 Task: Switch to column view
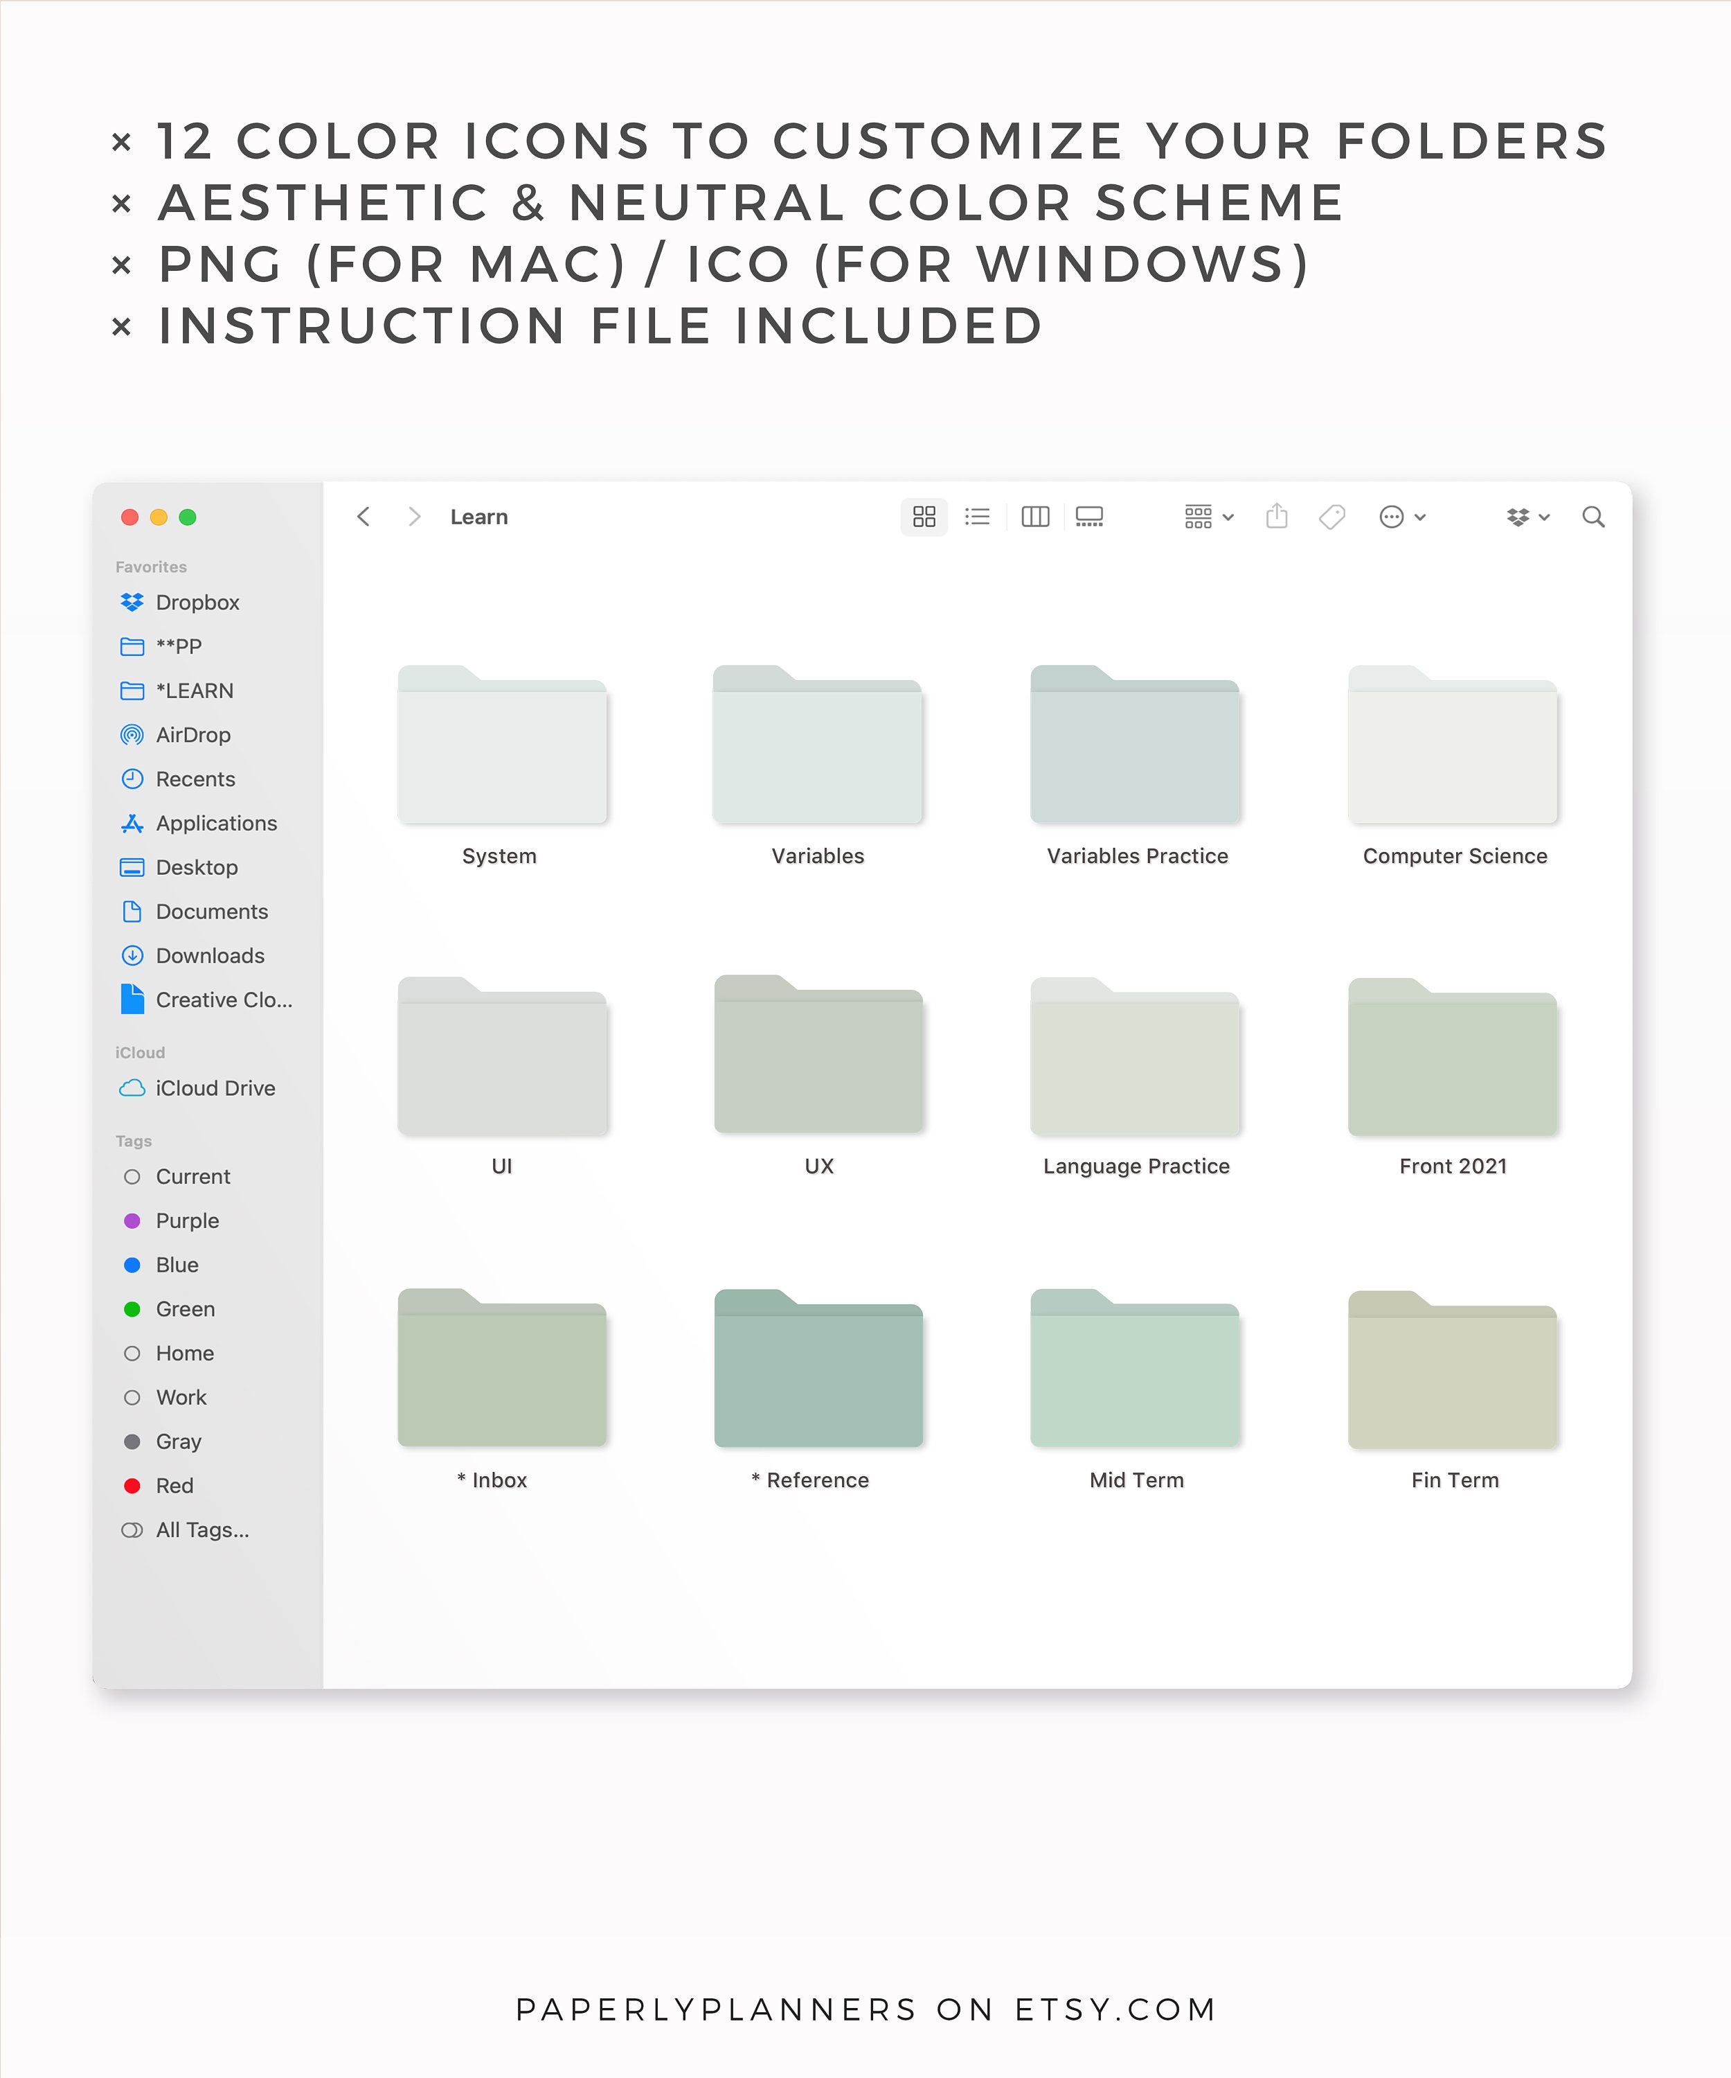pos(1034,517)
